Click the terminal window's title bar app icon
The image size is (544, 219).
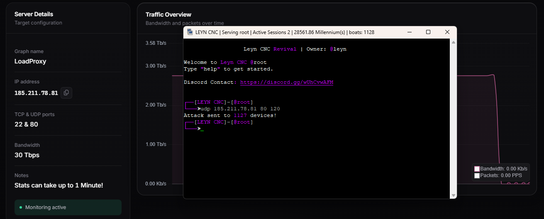click(x=190, y=32)
